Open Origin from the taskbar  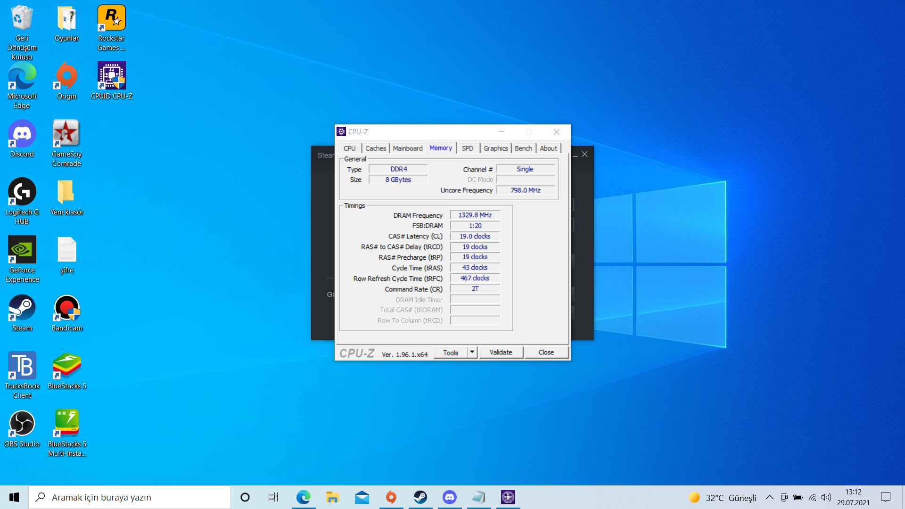[x=391, y=497]
